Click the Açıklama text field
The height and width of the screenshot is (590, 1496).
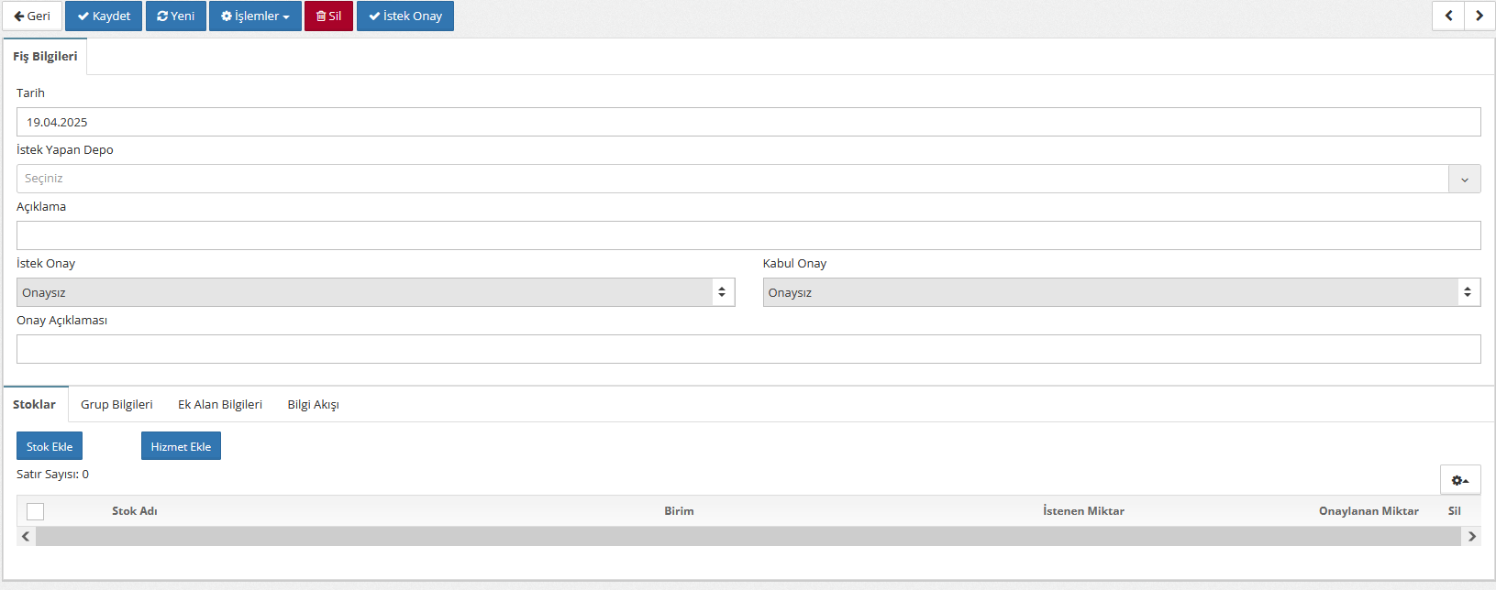point(748,235)
